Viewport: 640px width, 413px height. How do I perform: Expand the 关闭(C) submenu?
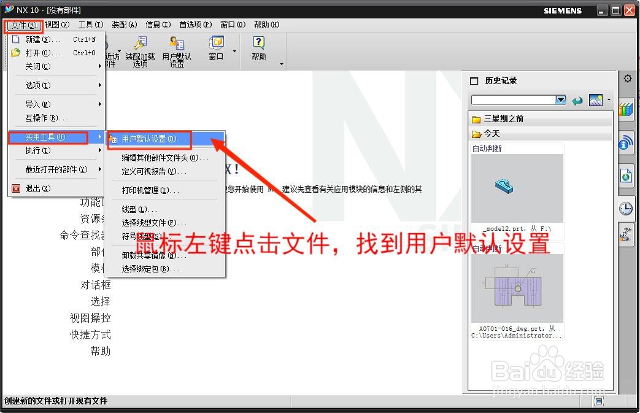click(56, 66)
